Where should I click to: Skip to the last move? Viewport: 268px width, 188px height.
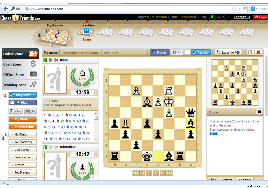point(170,173)
